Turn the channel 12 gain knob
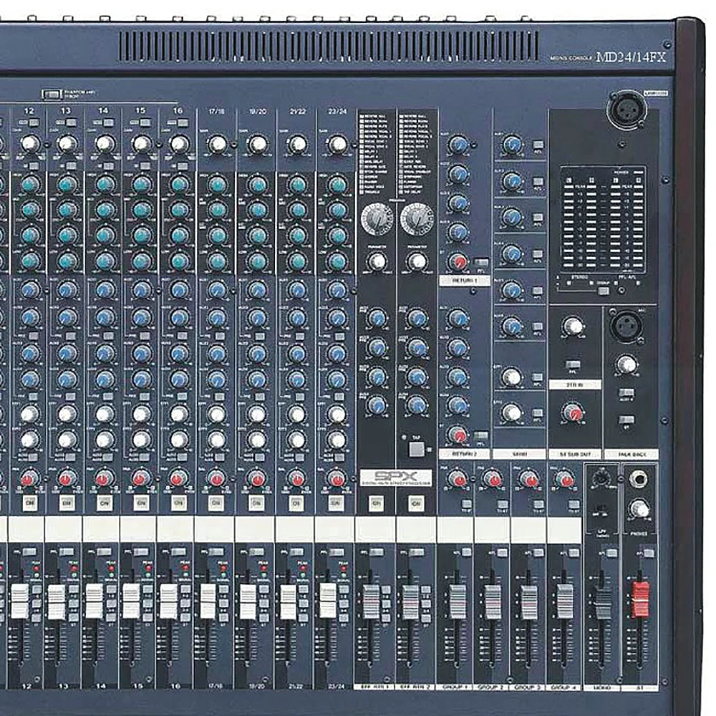The width and height of the screenshot is (716, 716). [29, 144]
